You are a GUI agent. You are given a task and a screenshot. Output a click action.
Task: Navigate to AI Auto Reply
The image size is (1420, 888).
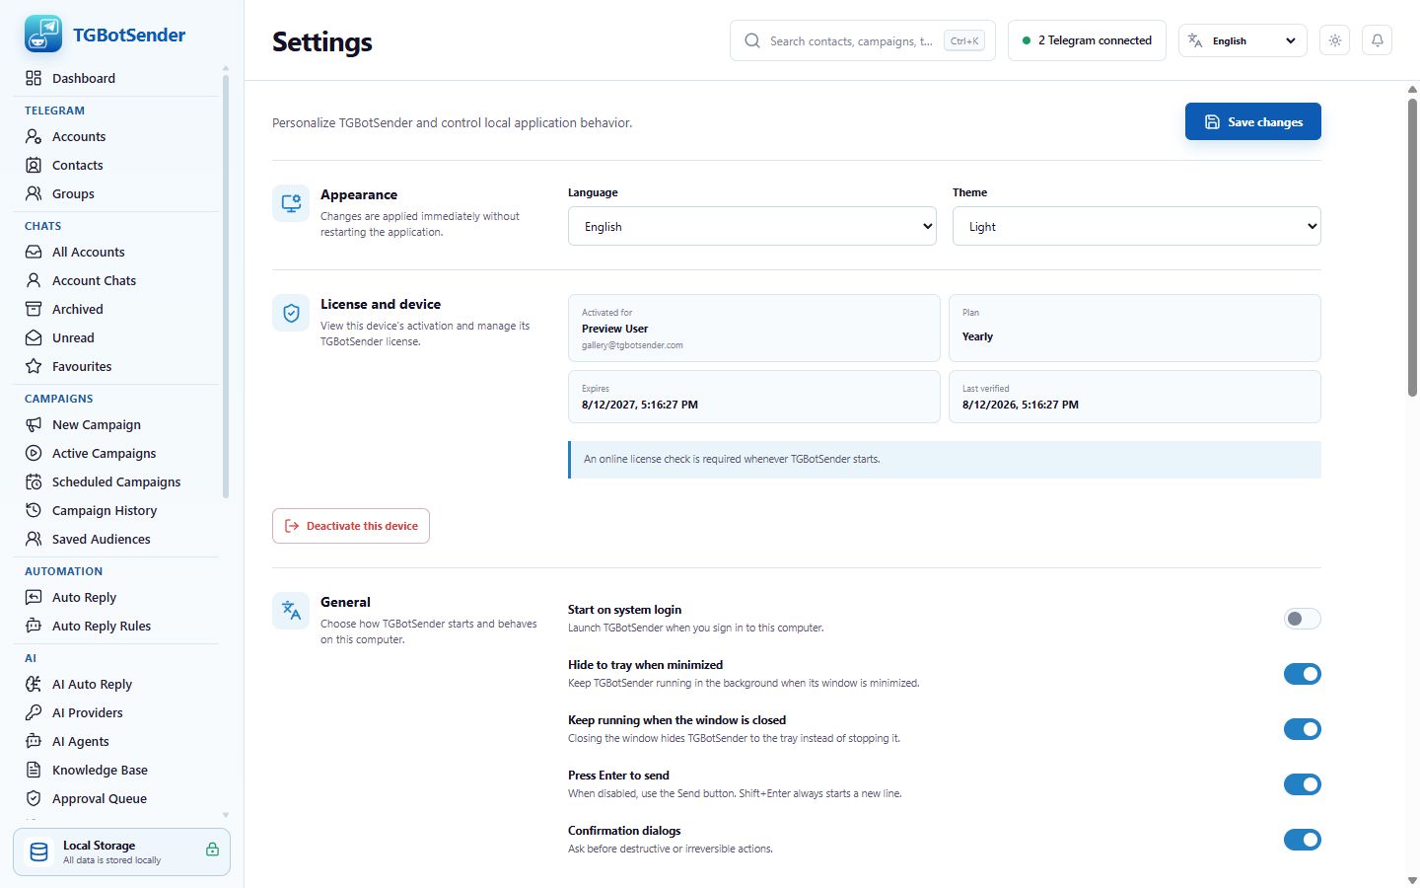click(118, 684)
